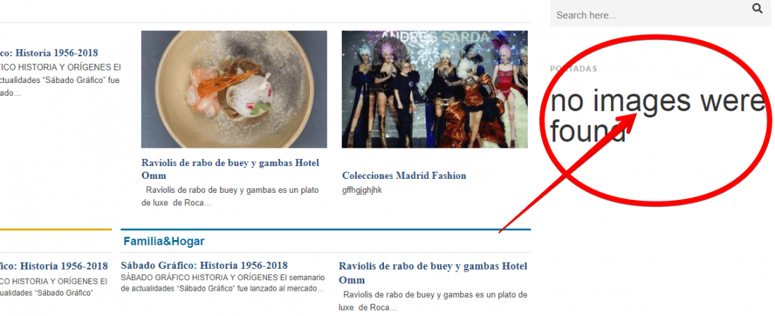
Task: Click the Sábado Gráfico excerpt under Familia&Hogar
Action: (x=223, y=283)
